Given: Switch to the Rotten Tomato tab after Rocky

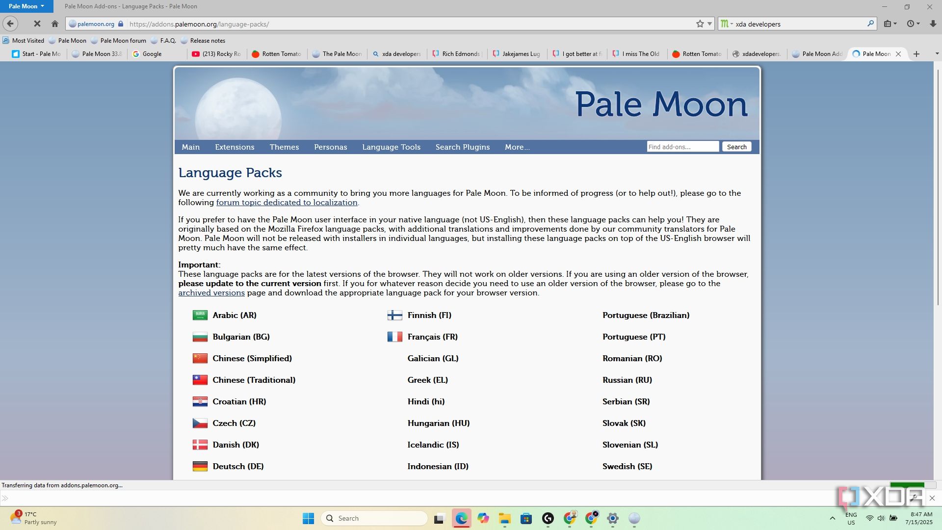Looking at the screenshot, I should [276, 54].
